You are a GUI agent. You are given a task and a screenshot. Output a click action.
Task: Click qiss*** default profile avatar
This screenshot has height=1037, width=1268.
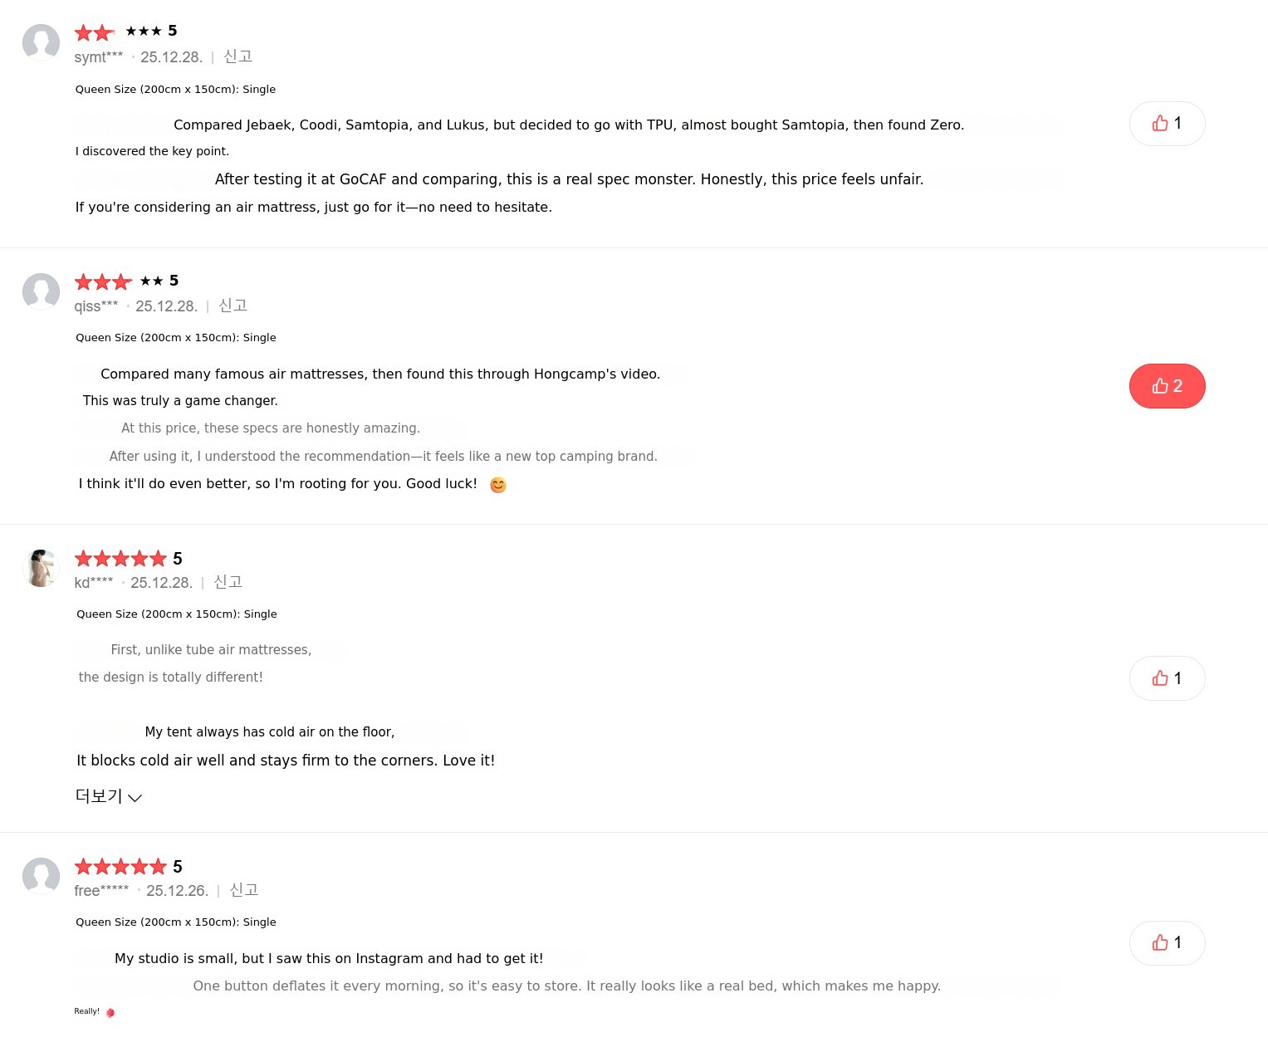tap(41, 291)
